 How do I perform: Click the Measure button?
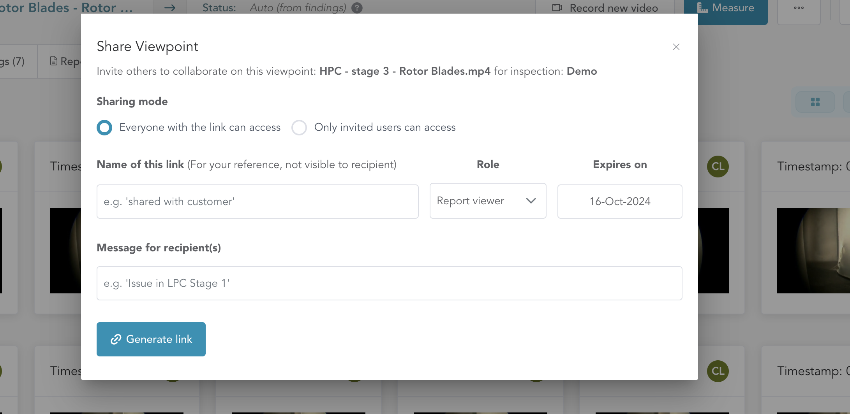pos(726,9)
